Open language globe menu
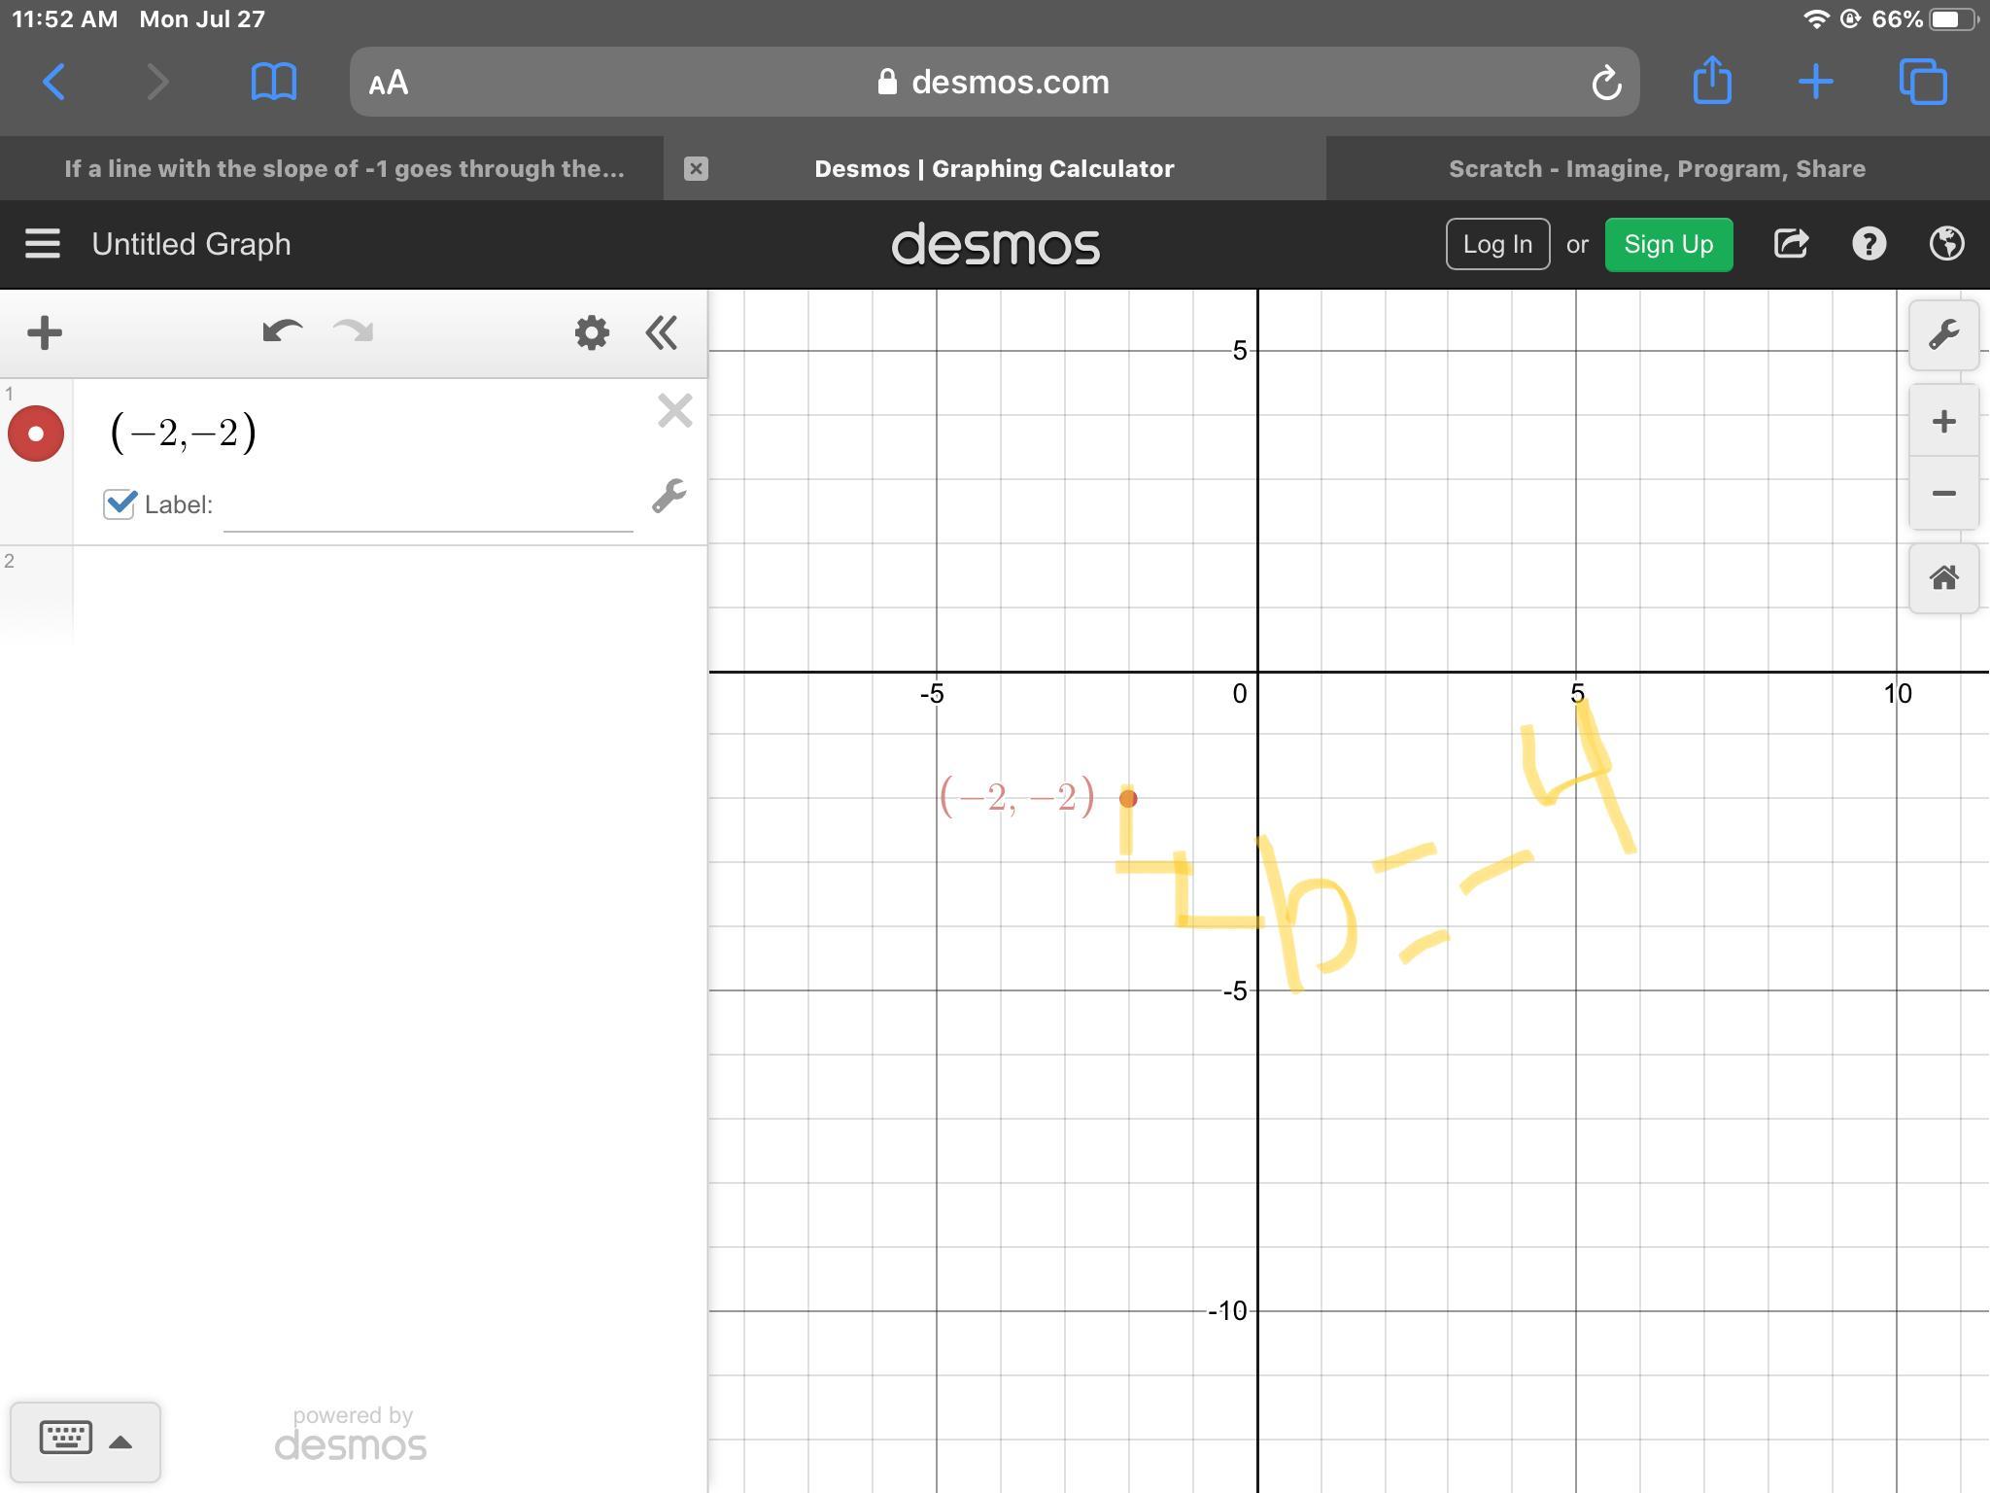 [1946, 244]
